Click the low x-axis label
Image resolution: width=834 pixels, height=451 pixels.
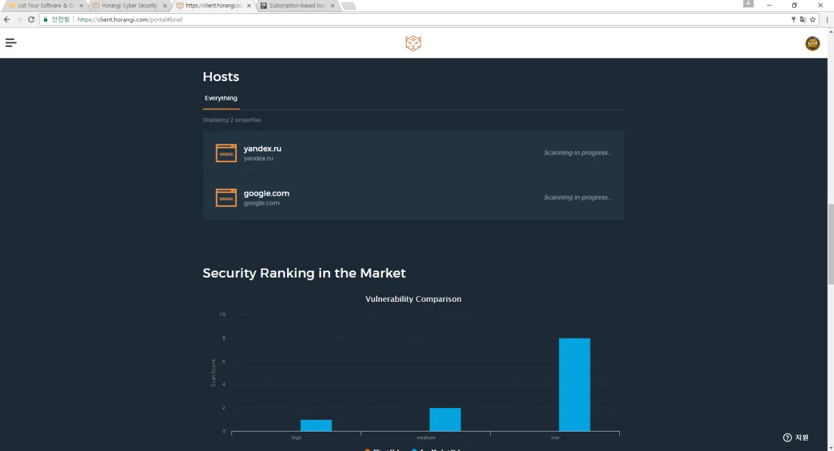[x=555, y=438]
